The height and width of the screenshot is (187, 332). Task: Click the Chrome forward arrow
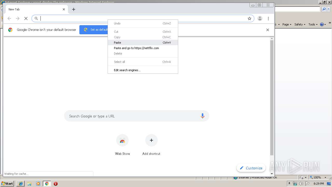tap(18, 18)
